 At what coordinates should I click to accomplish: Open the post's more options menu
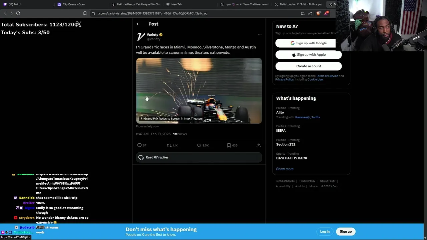(x=260, y=35)
